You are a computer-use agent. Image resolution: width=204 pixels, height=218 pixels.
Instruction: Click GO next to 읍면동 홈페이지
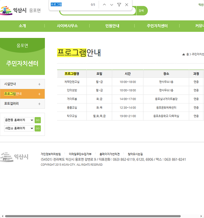point(38,120)
